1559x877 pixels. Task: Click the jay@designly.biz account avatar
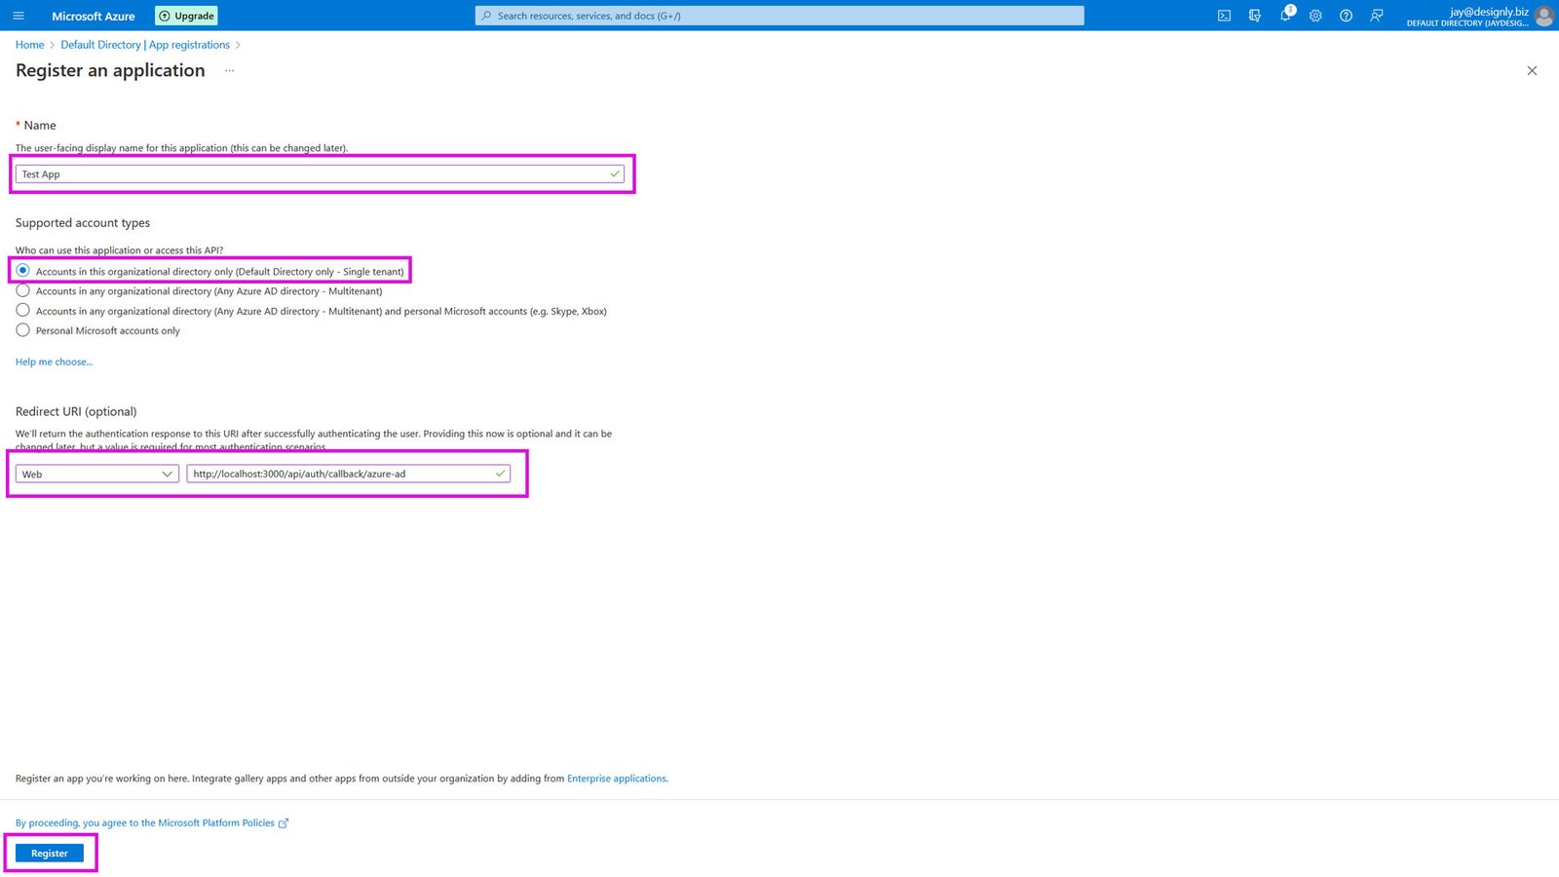1542,16
